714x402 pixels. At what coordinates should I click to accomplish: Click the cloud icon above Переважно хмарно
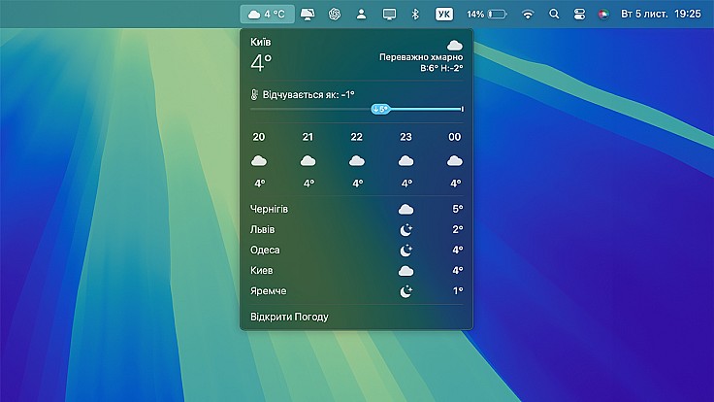pos(454,45)
